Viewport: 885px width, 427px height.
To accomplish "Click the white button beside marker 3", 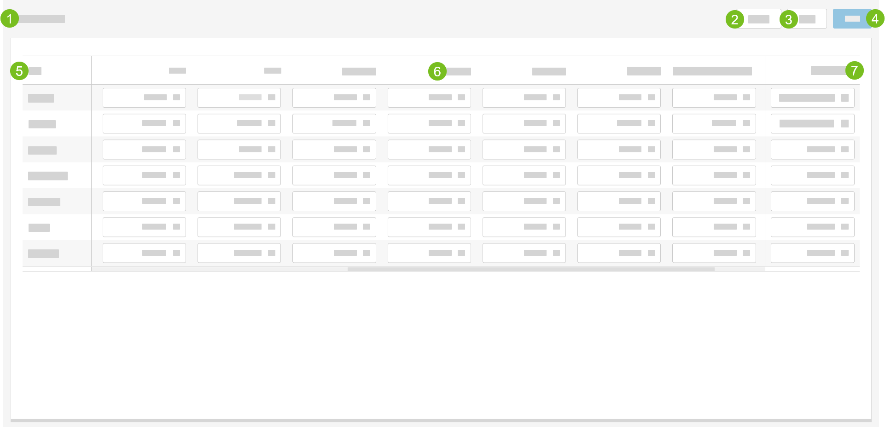I will [x=811, y=19].
